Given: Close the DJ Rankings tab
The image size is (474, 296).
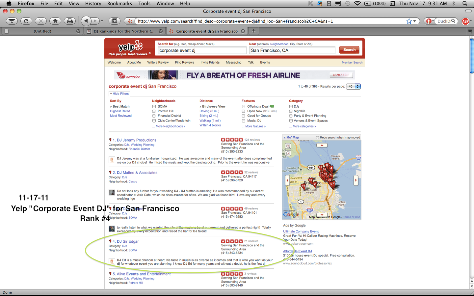Looking at the screenshot, I should point(161,31).
